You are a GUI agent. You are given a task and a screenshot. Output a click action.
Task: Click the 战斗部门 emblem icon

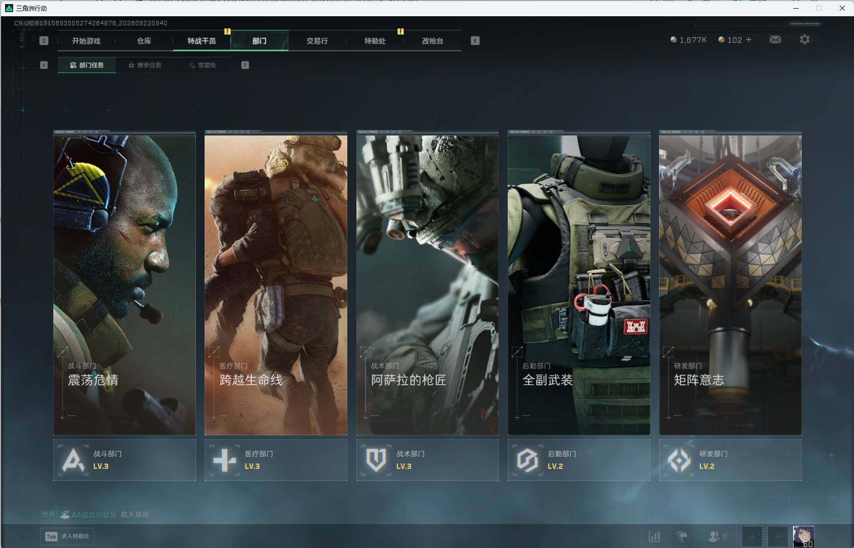click(x=74, y=460)
